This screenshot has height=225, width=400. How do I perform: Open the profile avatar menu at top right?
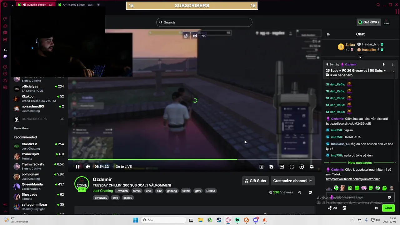coord(387,22)
